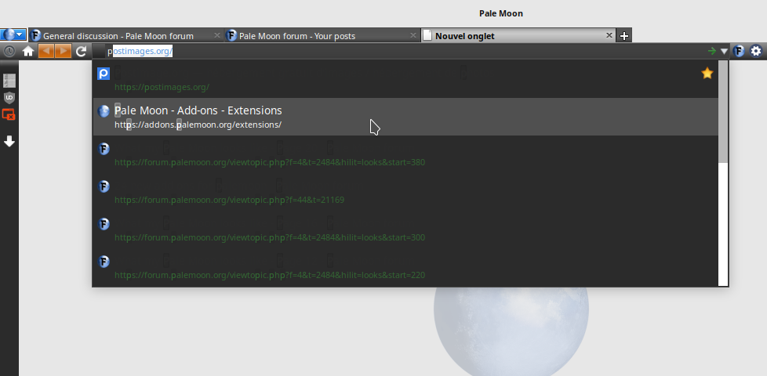Open the downloads arrow icon

point(9,142)
